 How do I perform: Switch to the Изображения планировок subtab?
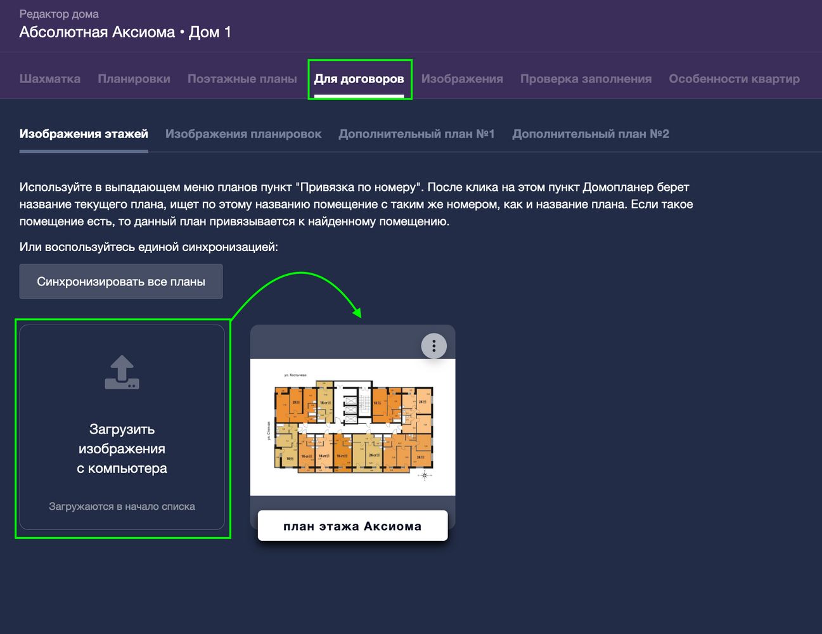243,134
